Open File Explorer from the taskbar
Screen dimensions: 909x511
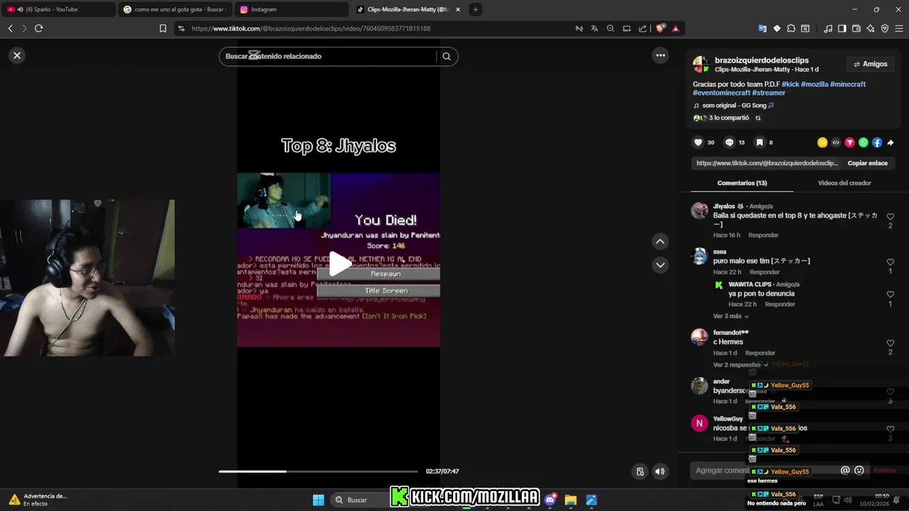(x=570, y=500)
